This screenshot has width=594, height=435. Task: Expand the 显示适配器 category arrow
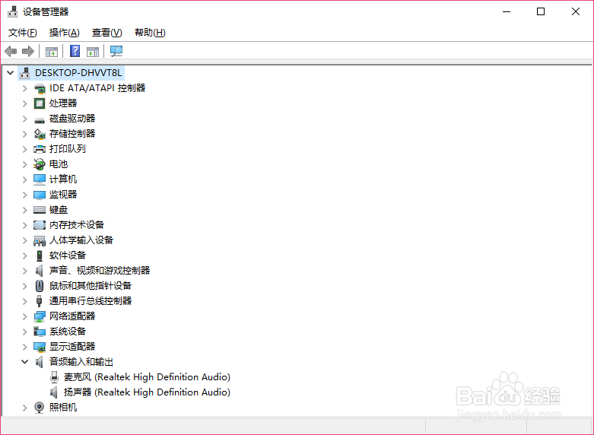coord(25,346)
